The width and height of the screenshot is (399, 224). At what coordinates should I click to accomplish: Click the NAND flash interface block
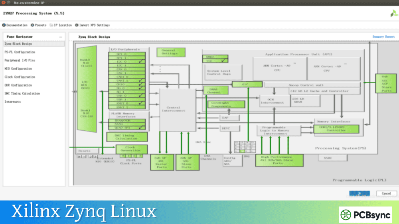(127, 124)
